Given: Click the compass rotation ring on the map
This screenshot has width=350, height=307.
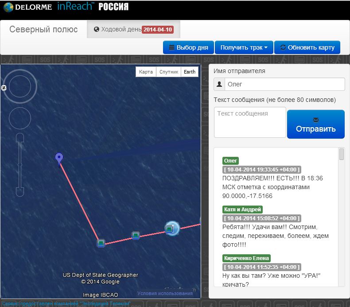Looking at the screenshot, I should (x=20, y=87).
